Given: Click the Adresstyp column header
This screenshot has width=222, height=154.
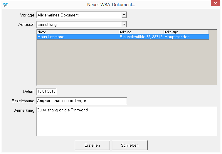Looking at the screenshot, I should point(186,32).
